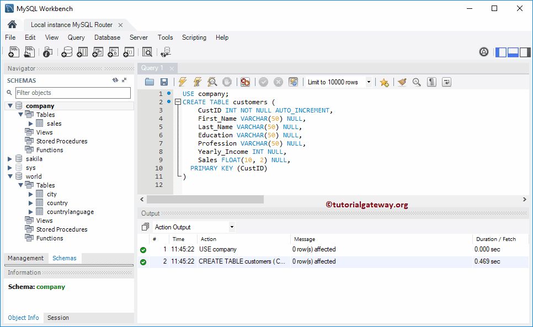Open the find panel in the query editor
Image resolution: width=533 pixels, height=327 pixels.
pyautogui.click(x=417, y=82)
